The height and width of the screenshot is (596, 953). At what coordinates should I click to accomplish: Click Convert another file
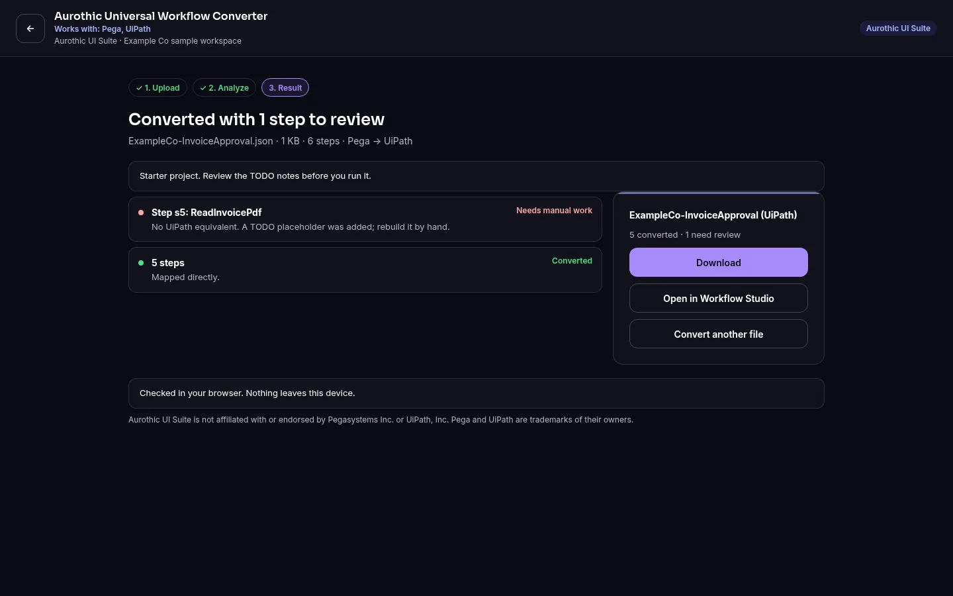tap(719, 334)
